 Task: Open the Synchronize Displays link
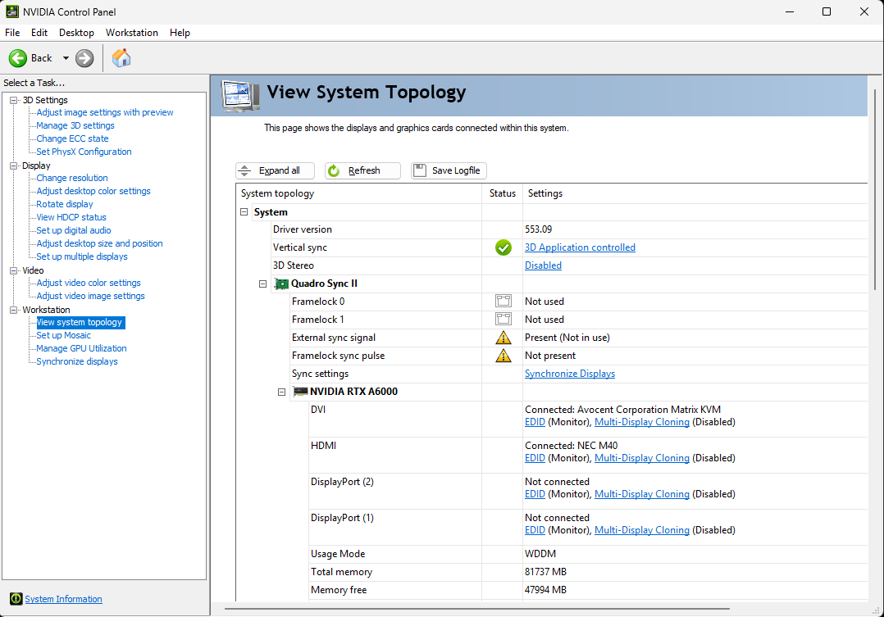[x=570, y=374]
